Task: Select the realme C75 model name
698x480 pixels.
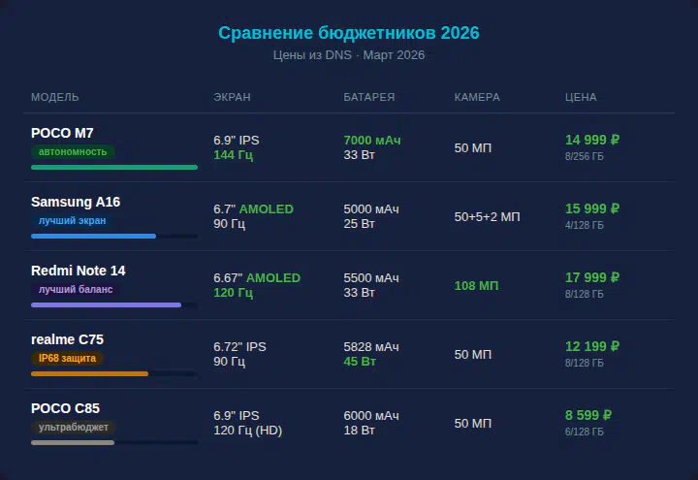Action: [x=67, y=339]
